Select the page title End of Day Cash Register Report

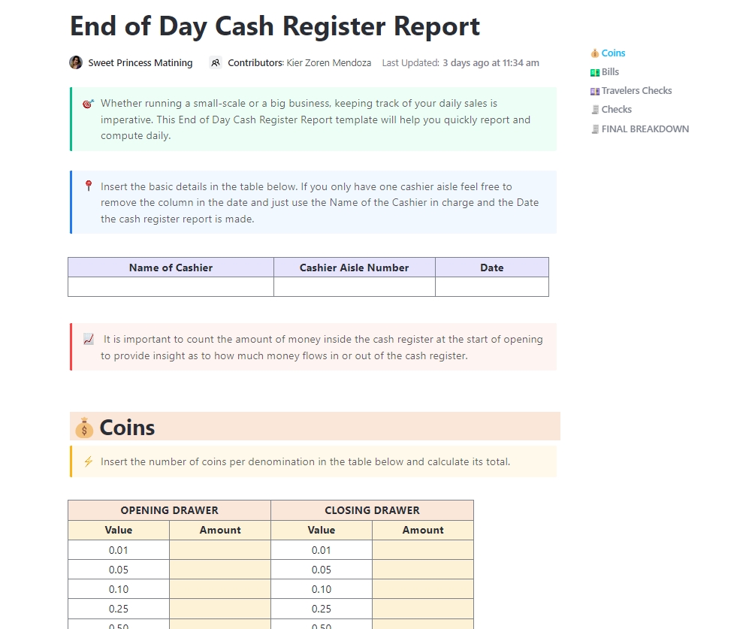coord(274,26)
